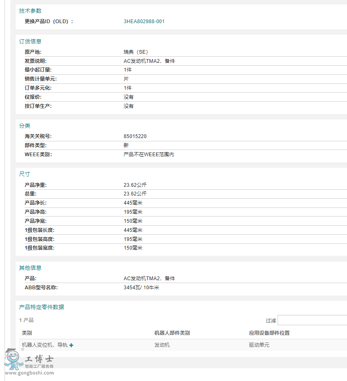Sort by the 应用设备部件位置 column header
The image size is (347, 381).
(269, 333)
